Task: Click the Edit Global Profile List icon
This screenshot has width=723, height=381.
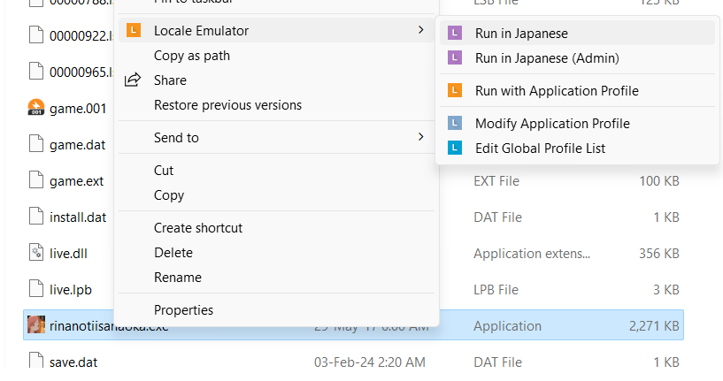Action: tap(455, 148)
